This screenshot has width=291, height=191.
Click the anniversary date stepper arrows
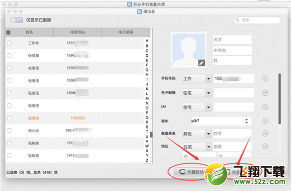tap(246, 121)
